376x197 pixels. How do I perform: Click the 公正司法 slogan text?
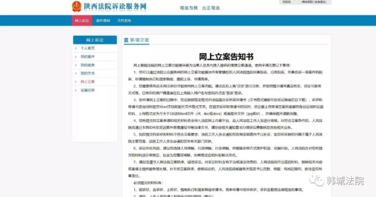[x=211, y=8]
